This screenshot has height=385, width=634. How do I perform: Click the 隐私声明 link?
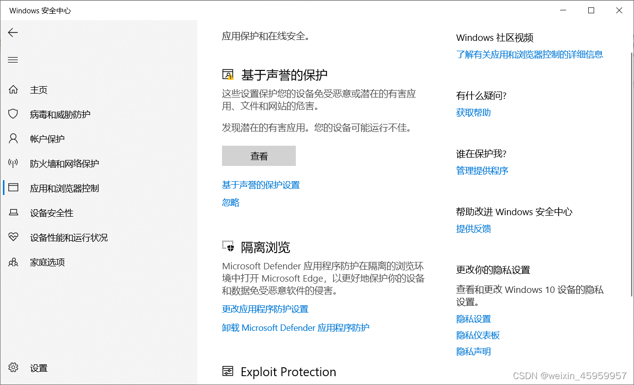click(474, 352)
